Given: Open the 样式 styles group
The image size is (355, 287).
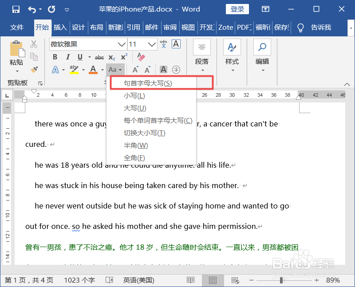Looking at the screenshot, I should point(232,56).
